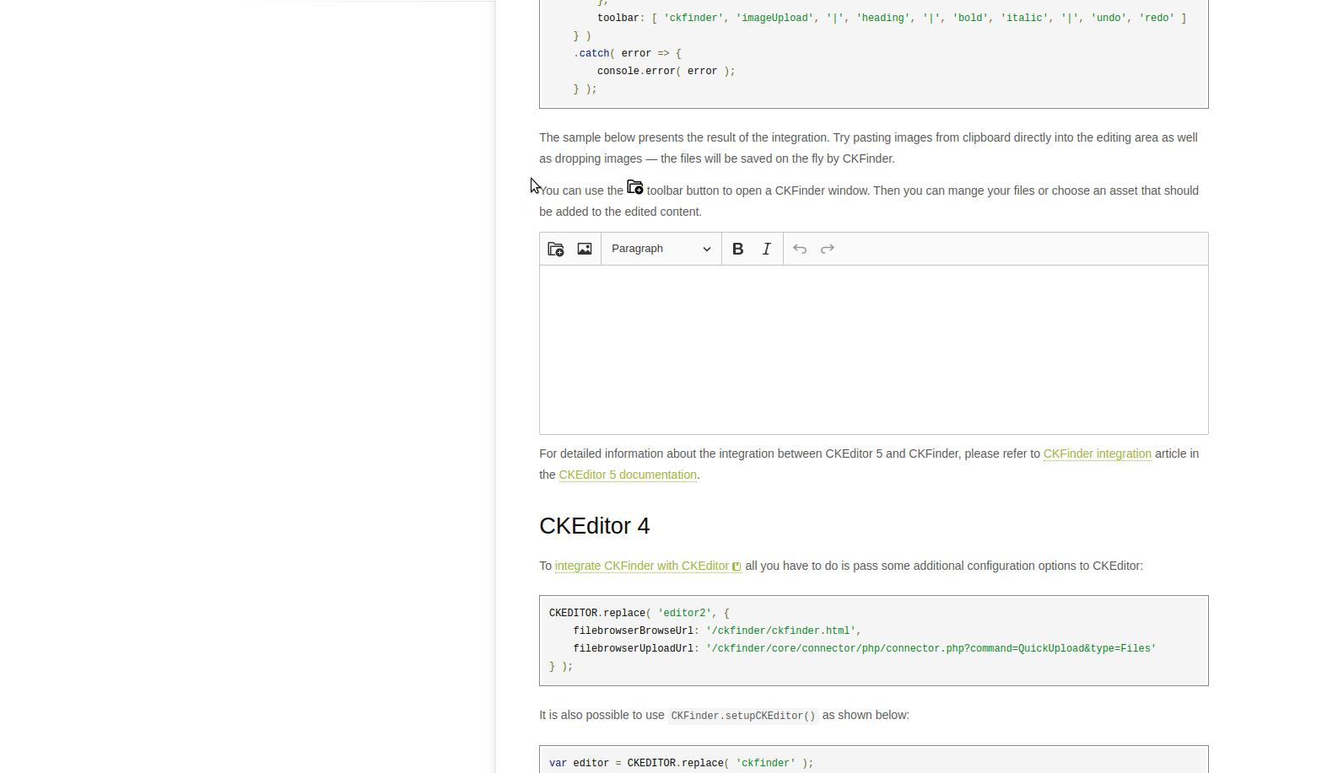Open CKFinder via the toolbar folder icon

pos(556,249)
